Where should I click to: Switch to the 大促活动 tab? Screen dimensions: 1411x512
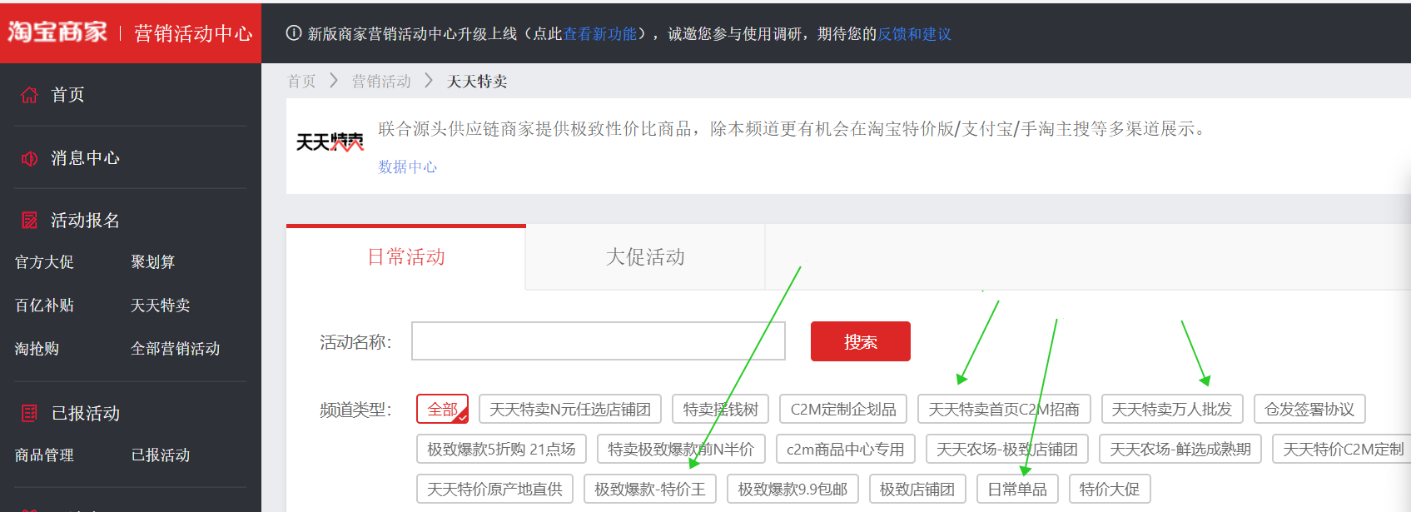645,257
